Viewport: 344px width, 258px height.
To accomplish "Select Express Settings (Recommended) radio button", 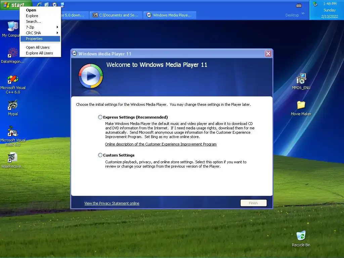I will [x=100, y=117].
